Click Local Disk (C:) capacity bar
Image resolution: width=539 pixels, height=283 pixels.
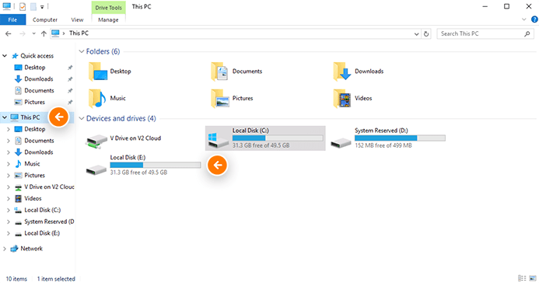click(278, 138)
